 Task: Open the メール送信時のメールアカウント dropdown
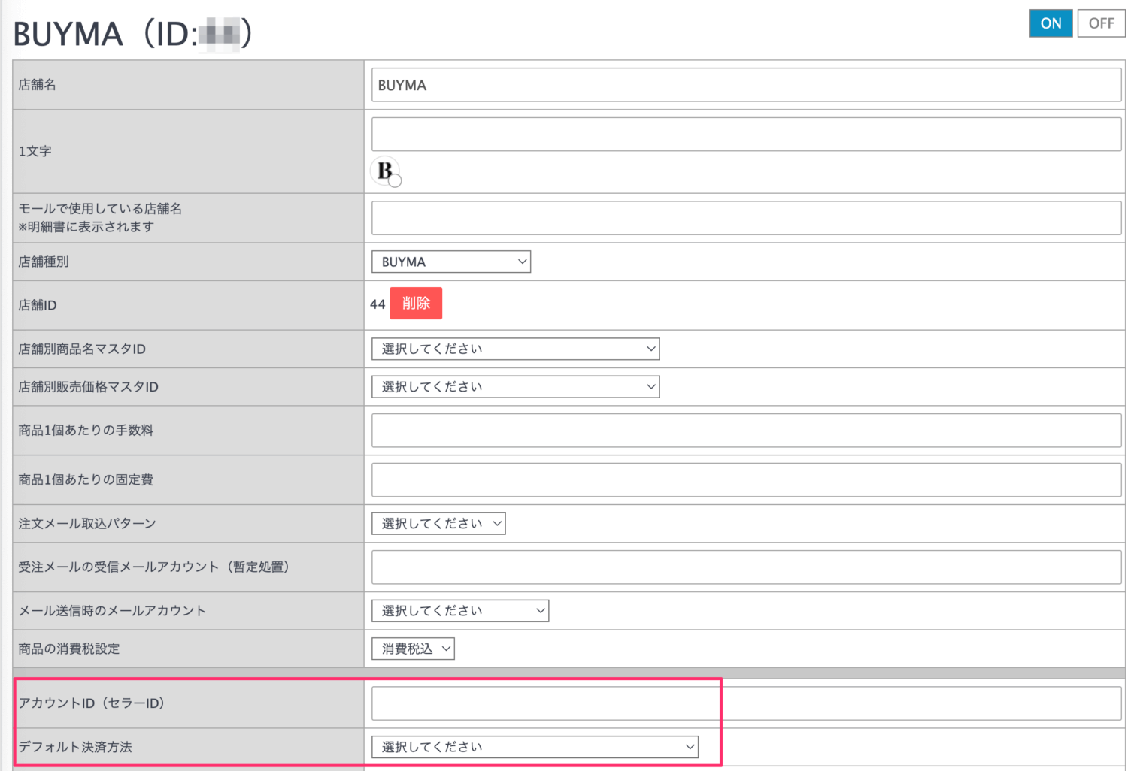pyautogui.click(x=460, y=611)
